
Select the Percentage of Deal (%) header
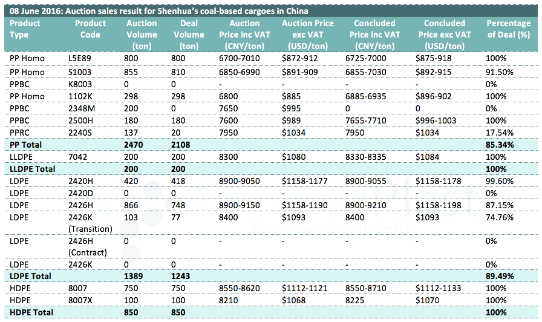[508, 28]
